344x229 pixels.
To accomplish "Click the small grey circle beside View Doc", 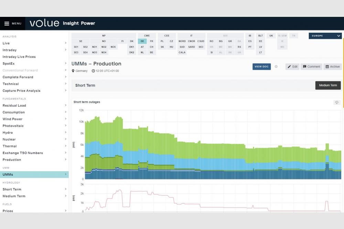I will [276, 67].
